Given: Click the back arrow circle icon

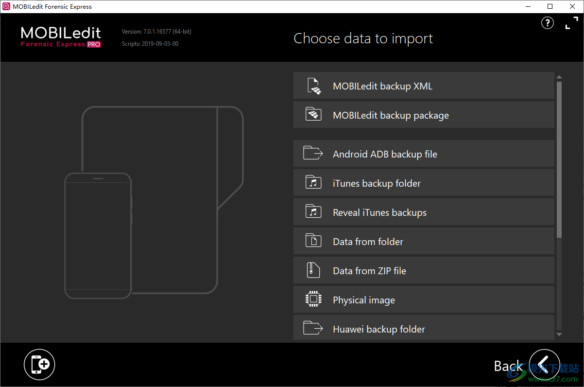Looking at the screenshot, I should pyautogui.click(x=545, y=365).
